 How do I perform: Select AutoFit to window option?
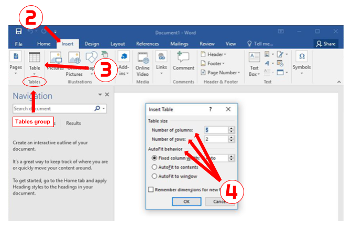click(154, 176)
